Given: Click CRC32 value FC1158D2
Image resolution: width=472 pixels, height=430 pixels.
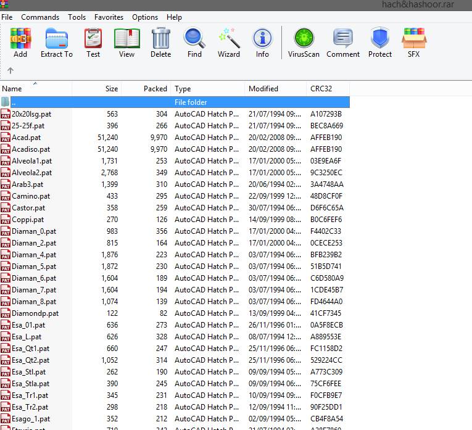Looking at the screenshot, I should point(326,349).
